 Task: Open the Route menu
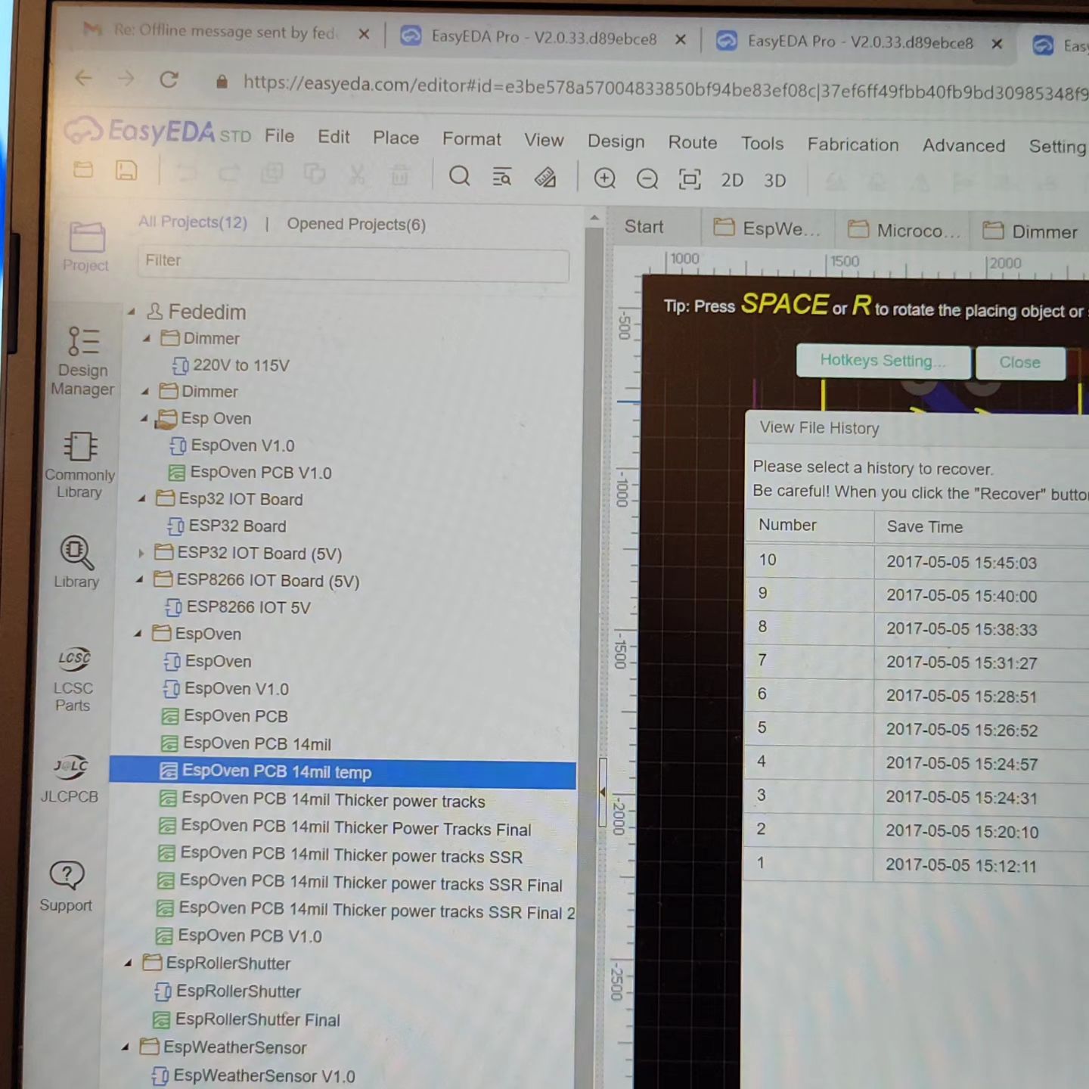693,142
